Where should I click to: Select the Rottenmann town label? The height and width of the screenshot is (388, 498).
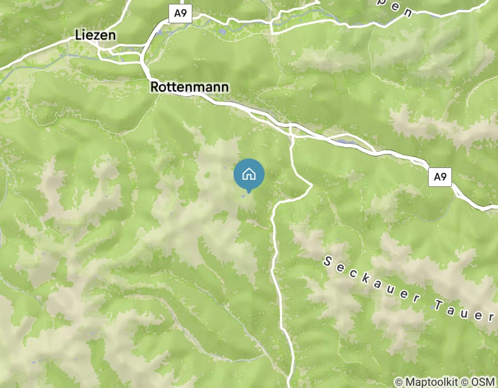click(189, 87)
